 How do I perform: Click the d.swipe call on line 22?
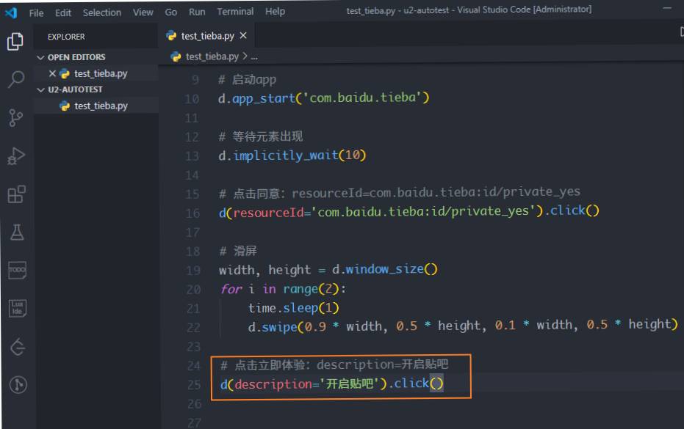click(273, 326)
